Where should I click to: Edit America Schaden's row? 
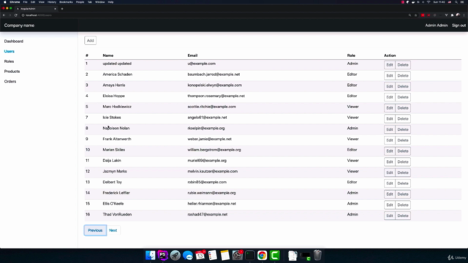pyautogui.click(x=390, y=75)
